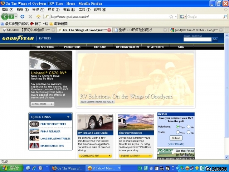Click the GO search button
The width and height of the screenshot is (229, 172).
point(215,39)
